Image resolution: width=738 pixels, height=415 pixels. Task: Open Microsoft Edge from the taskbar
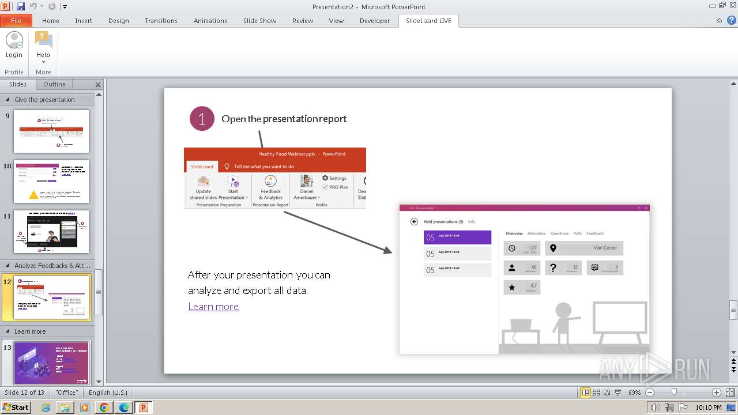(x=124, y=408)
